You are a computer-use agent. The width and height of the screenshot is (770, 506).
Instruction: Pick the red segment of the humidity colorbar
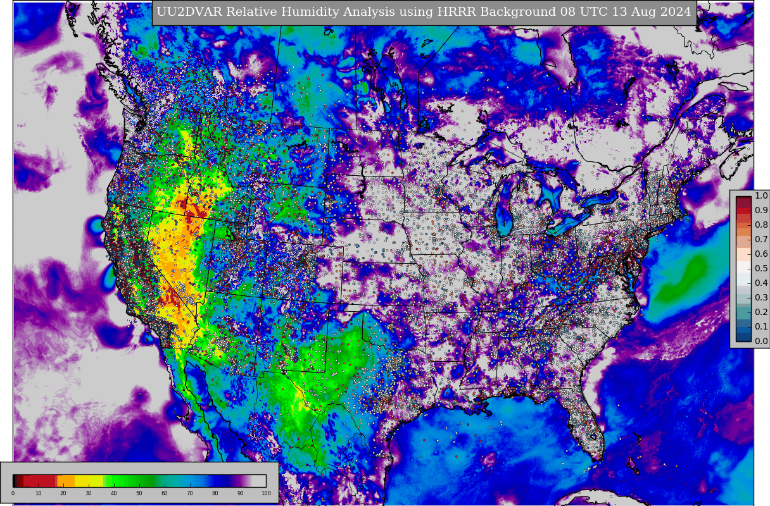[x=39, y=481]
